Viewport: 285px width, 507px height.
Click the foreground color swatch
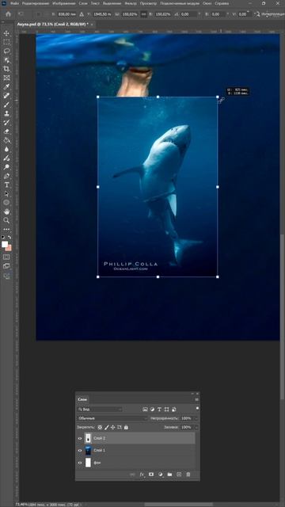click(x=5, y=244)
